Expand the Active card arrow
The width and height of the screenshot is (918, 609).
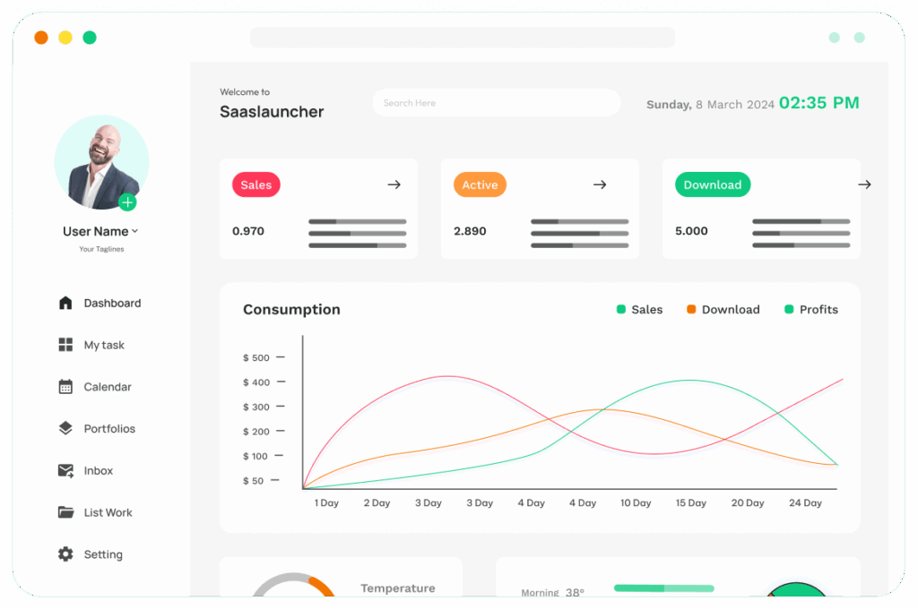pos(600,184)
